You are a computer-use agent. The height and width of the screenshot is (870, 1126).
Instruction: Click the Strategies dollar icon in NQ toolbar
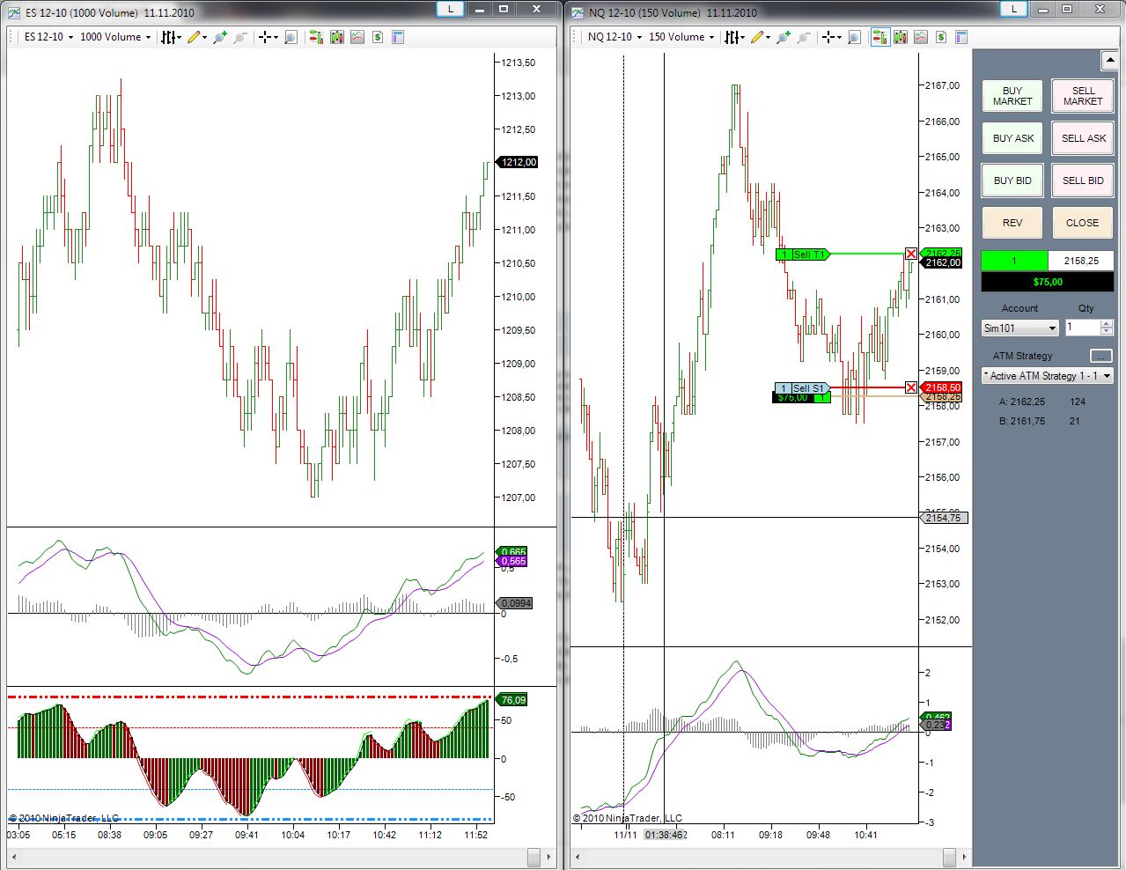[x=941, y=37]
